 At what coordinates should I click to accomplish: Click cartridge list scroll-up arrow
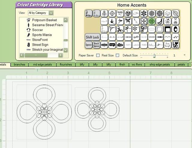coord(65,20)
